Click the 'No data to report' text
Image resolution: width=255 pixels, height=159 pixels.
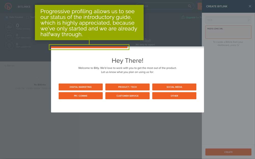(145, 45)
